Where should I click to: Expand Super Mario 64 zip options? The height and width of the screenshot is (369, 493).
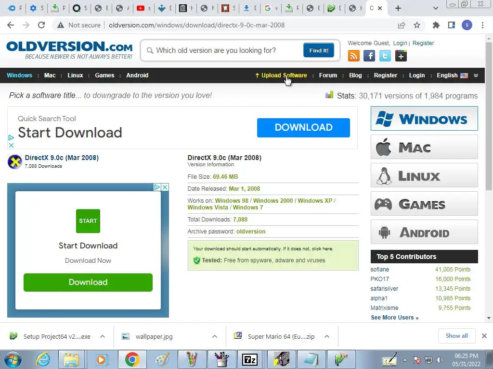pyautogui.click(x=327, y=336)
